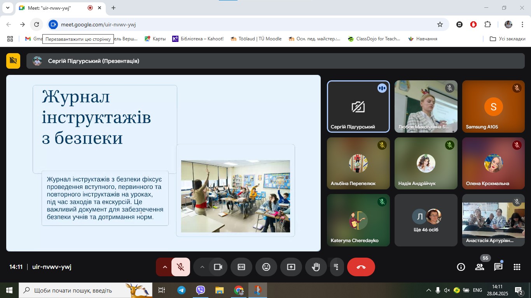Go forward in browser history
The width and height of the screenshot is (531, 298).
(23, 24)
